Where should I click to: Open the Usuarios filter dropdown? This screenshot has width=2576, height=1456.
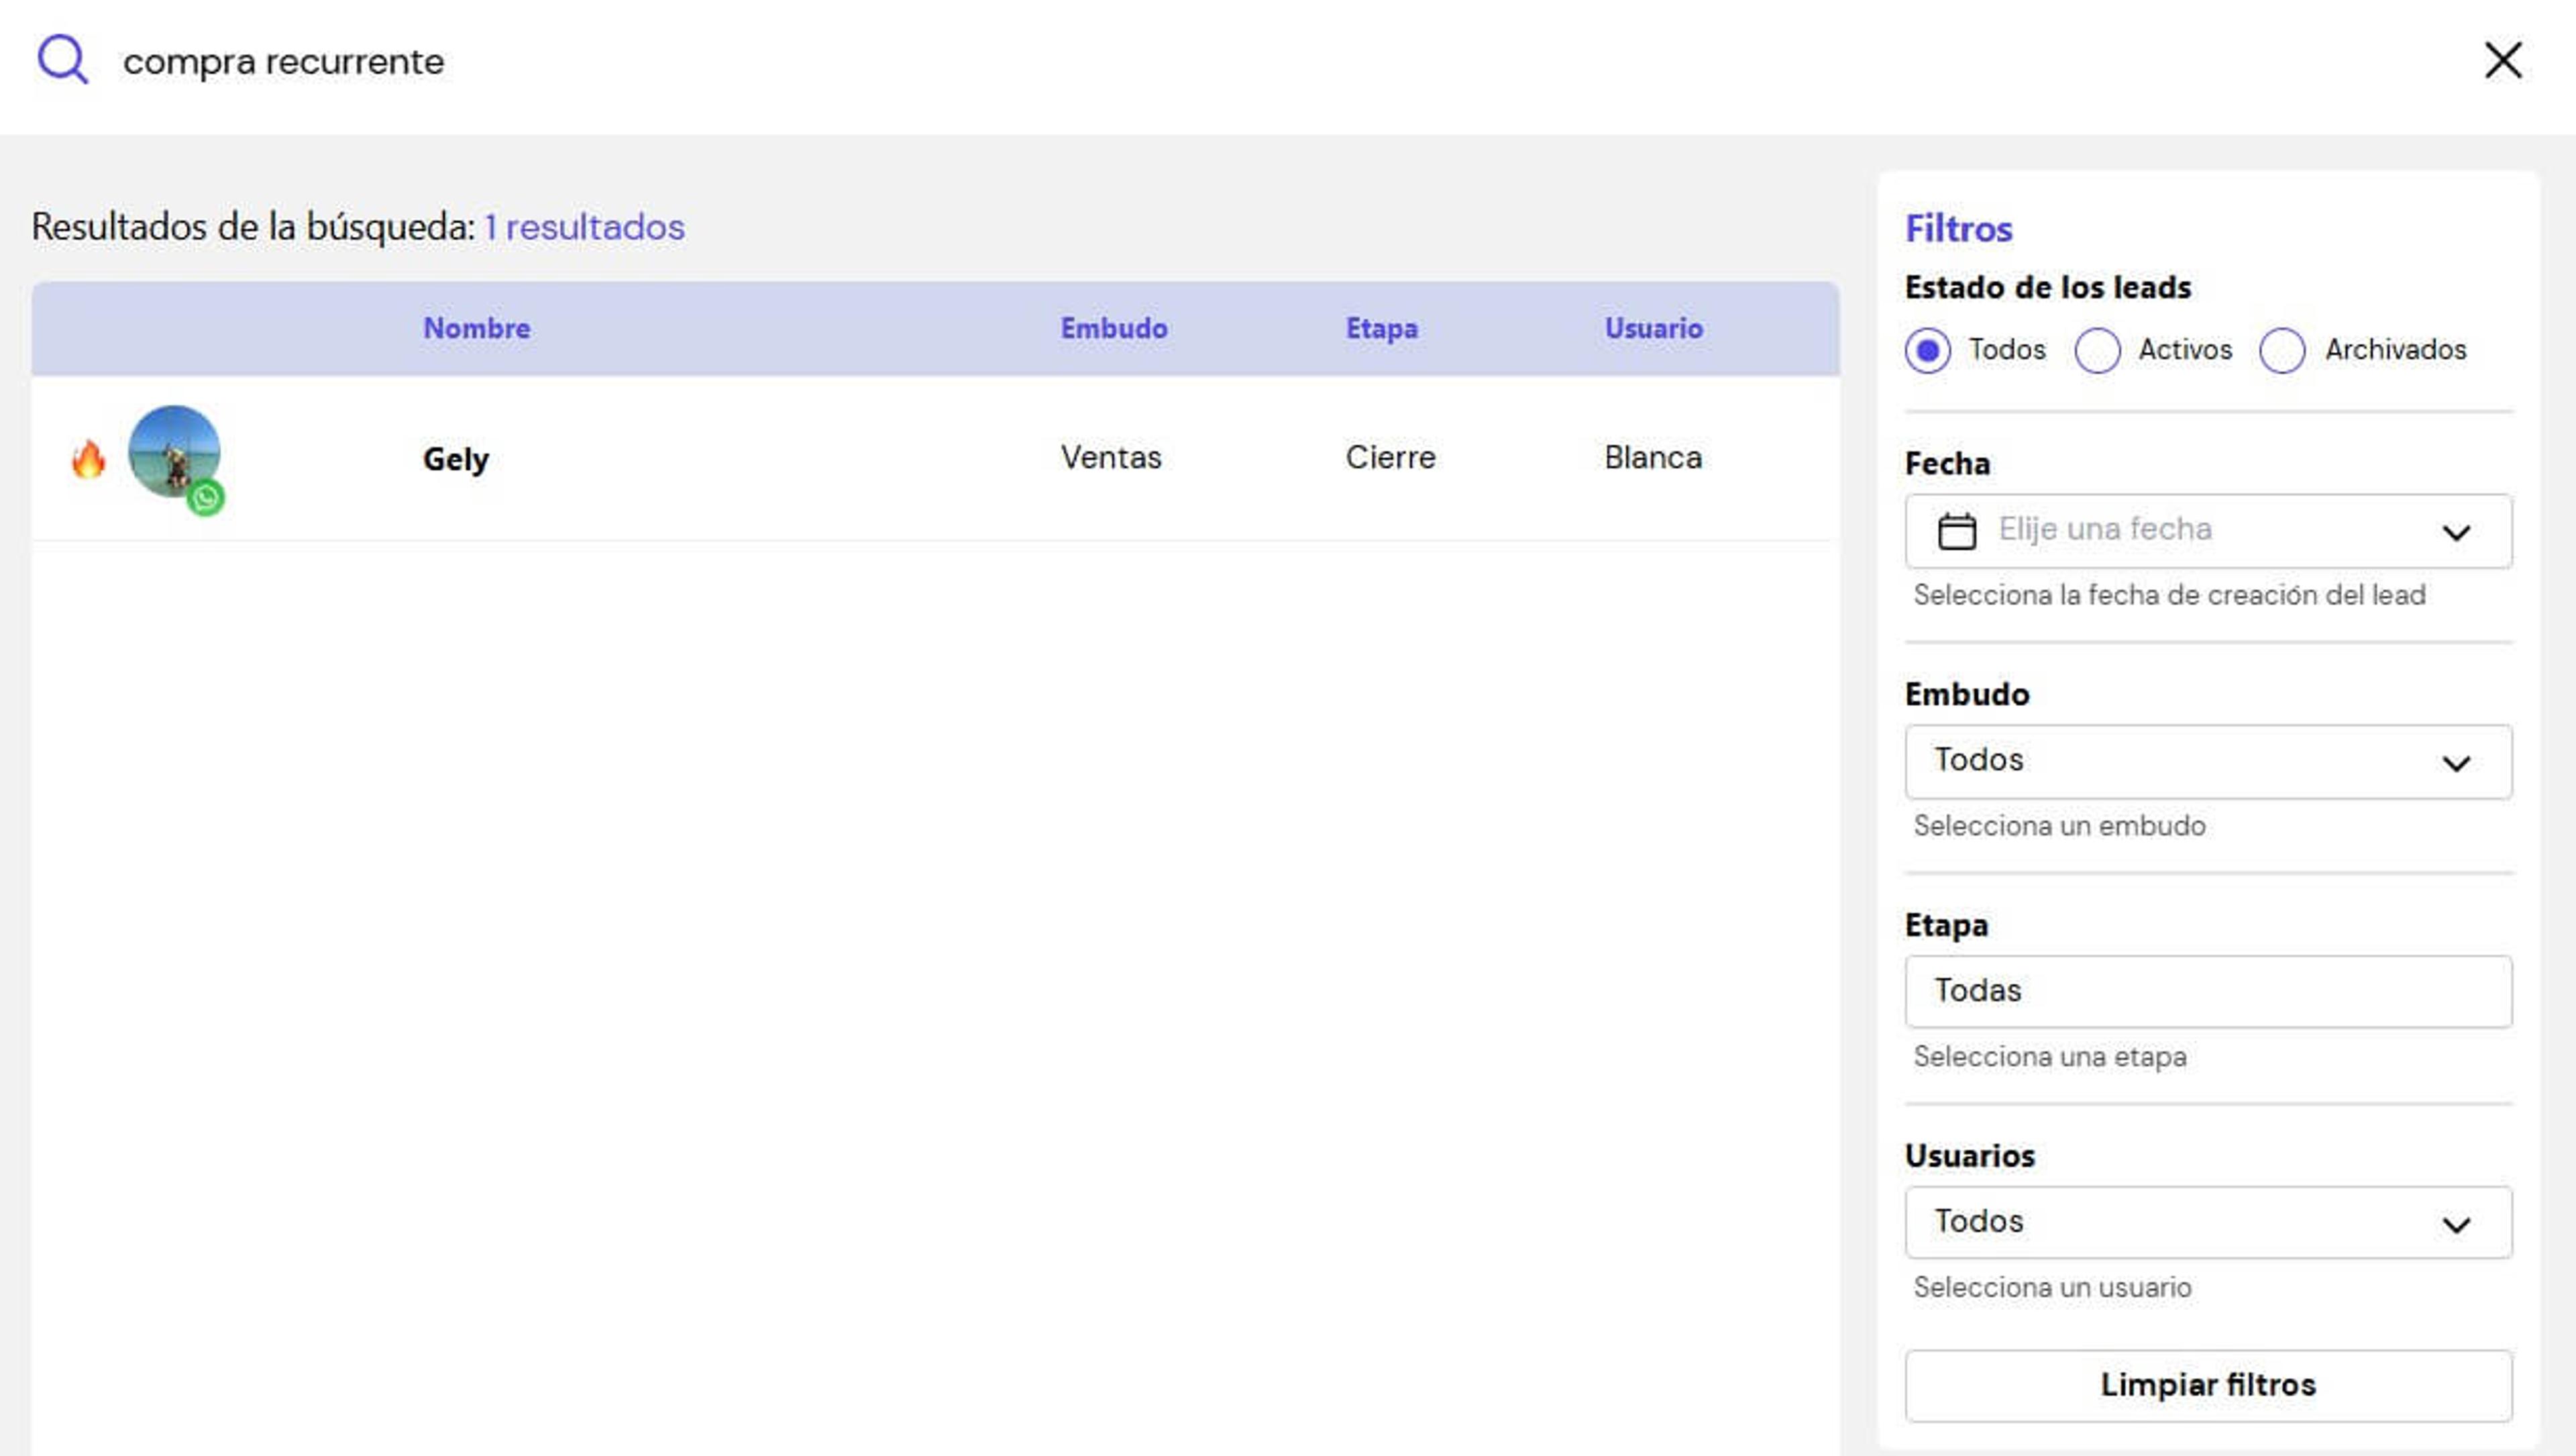click(2208, 1222)
